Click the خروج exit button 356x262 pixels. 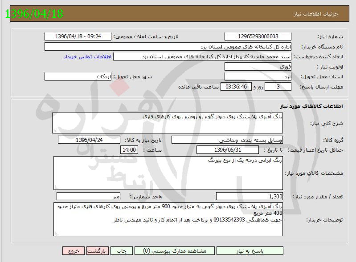tap(74, 251)
